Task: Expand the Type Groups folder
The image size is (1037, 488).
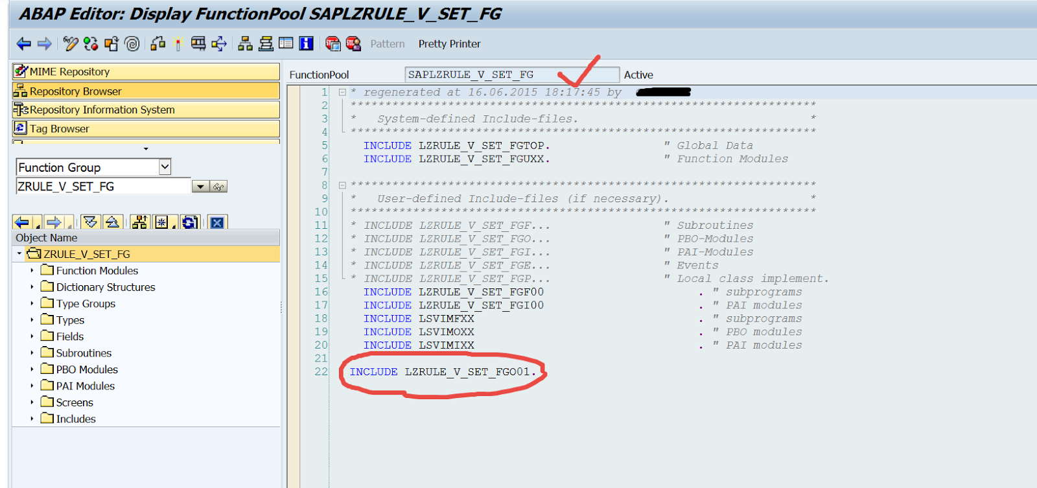Action: [x=32, y=303]
